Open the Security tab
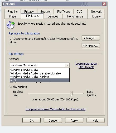 click(x=45, y=12)
